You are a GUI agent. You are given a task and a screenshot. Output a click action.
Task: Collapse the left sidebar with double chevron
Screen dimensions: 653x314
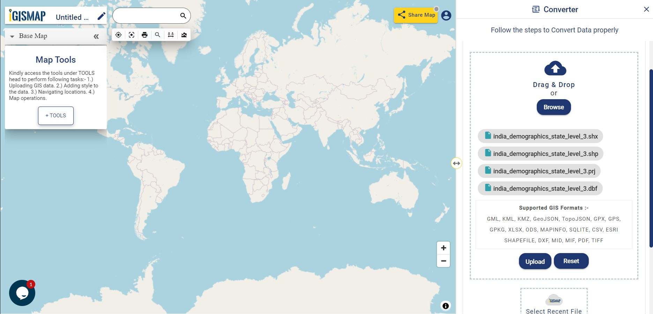point(96,36)
